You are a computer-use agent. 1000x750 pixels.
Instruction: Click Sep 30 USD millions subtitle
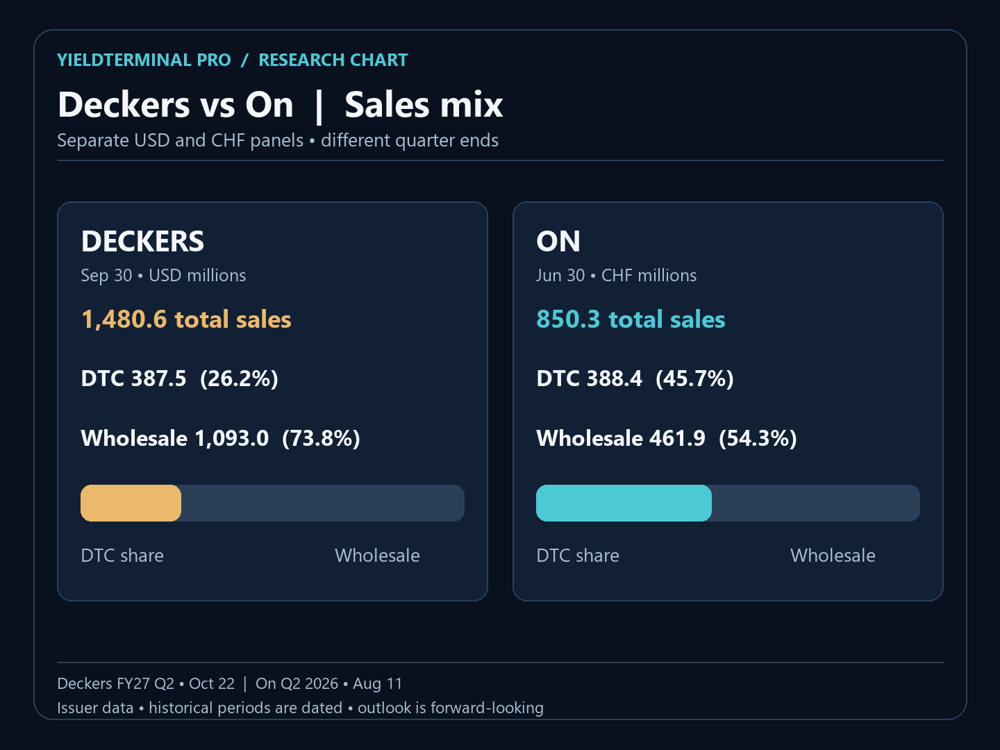click(x=163, y=276)
